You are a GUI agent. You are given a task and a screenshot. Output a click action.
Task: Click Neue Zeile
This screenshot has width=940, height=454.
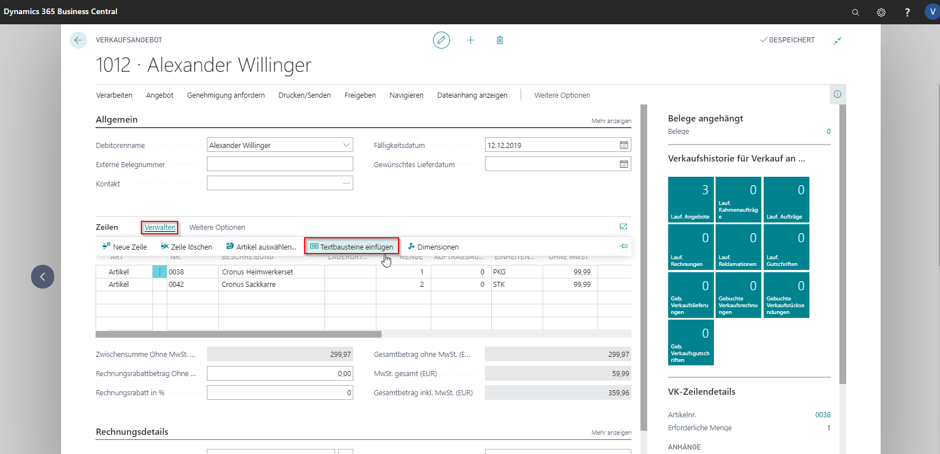pyautogui.click(x=124, y=247)
